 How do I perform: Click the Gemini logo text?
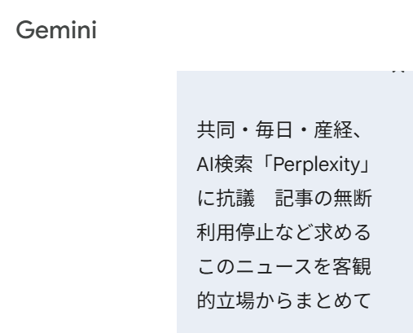pyautogui.click(x=56, y=30)
